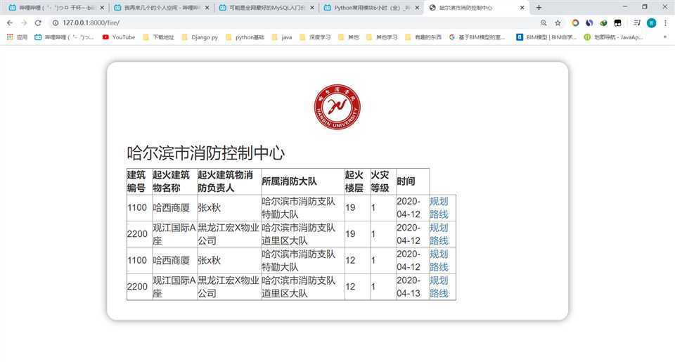The height and width of the screenshot is (362, 675).
Task: Switch to the MySQL入门 tab
Action: tap(266, 8)
